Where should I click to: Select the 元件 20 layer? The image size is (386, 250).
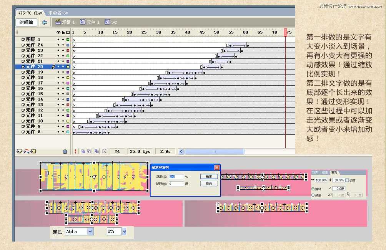coord(43,66)
